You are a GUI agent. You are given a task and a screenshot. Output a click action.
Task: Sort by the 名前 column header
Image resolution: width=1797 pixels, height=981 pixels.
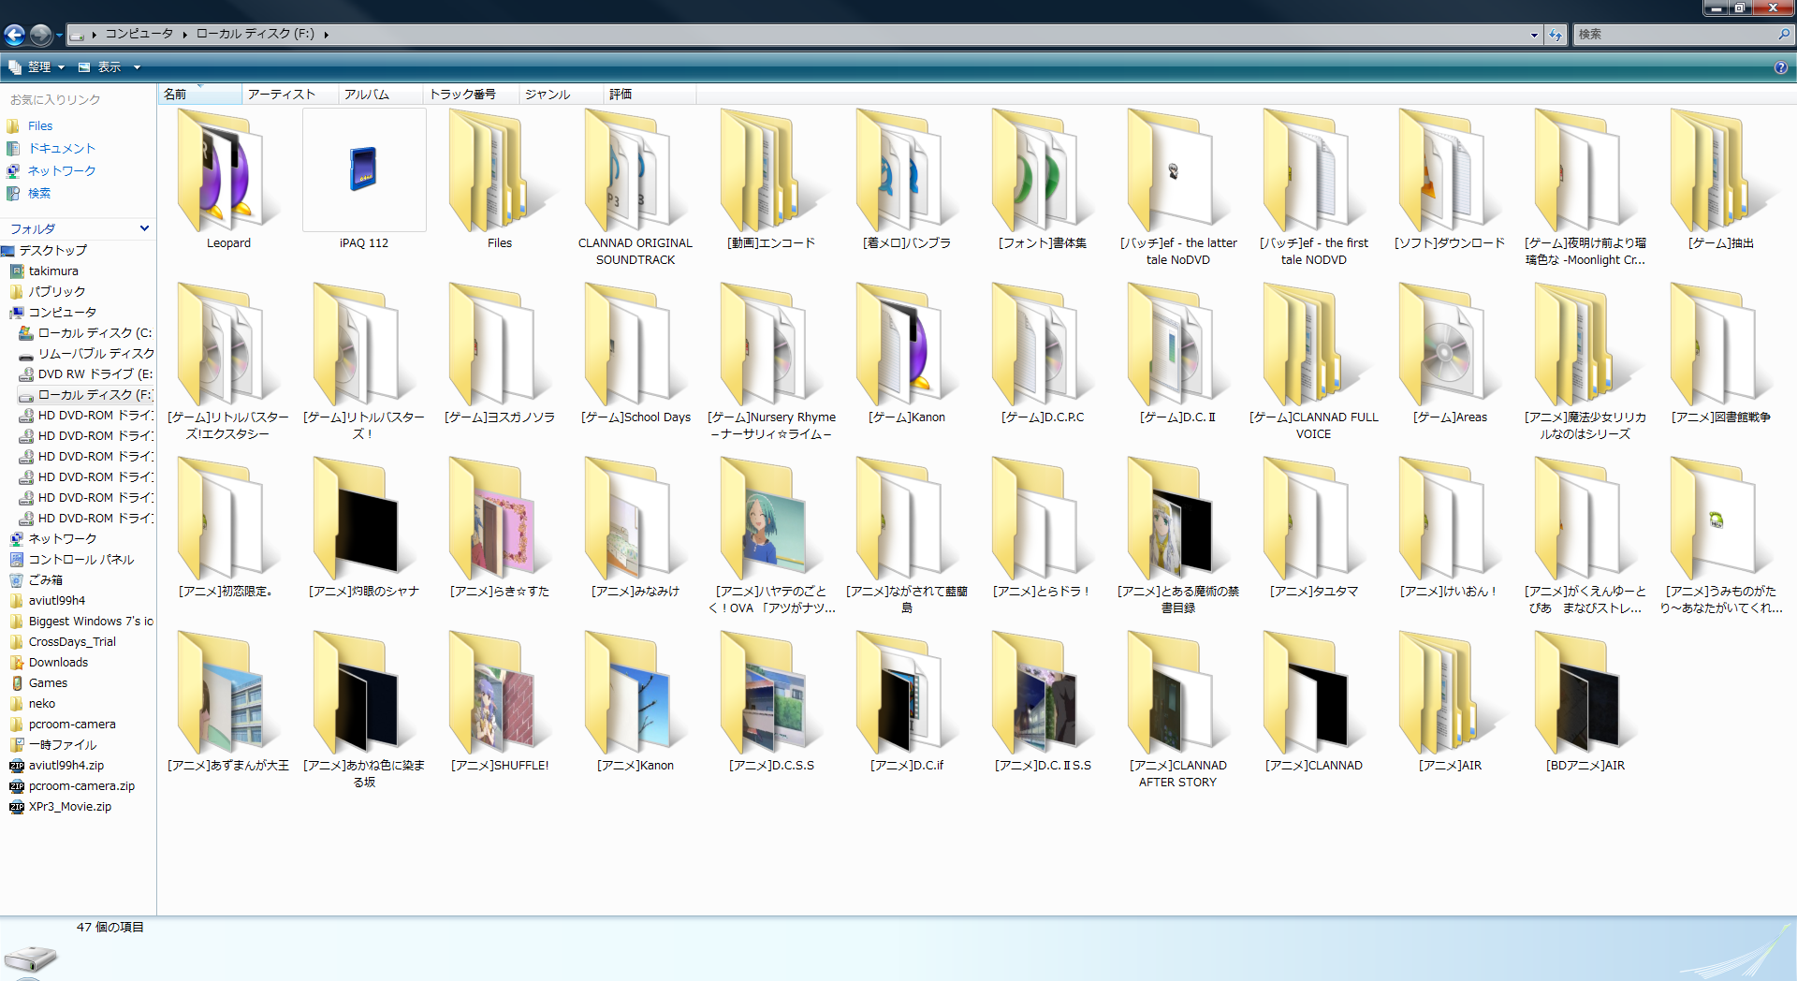[200, 95]
